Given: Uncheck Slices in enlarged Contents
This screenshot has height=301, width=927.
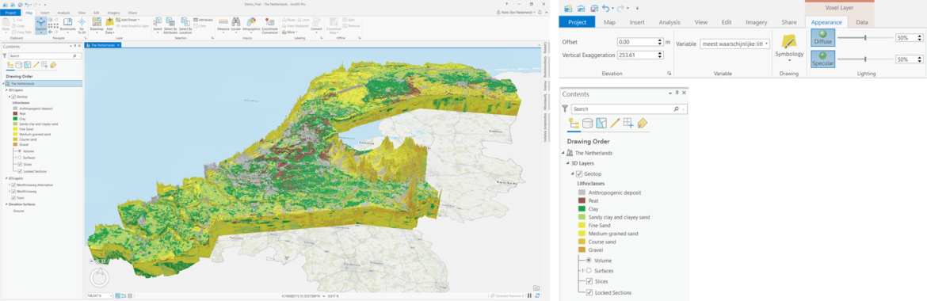Looking at the screenshot, I should pyautogui.click(x=589, y=281).
